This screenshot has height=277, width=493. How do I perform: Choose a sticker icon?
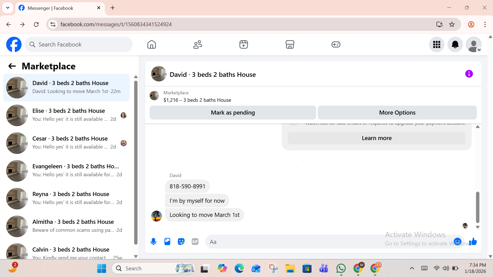pos(181,242)
